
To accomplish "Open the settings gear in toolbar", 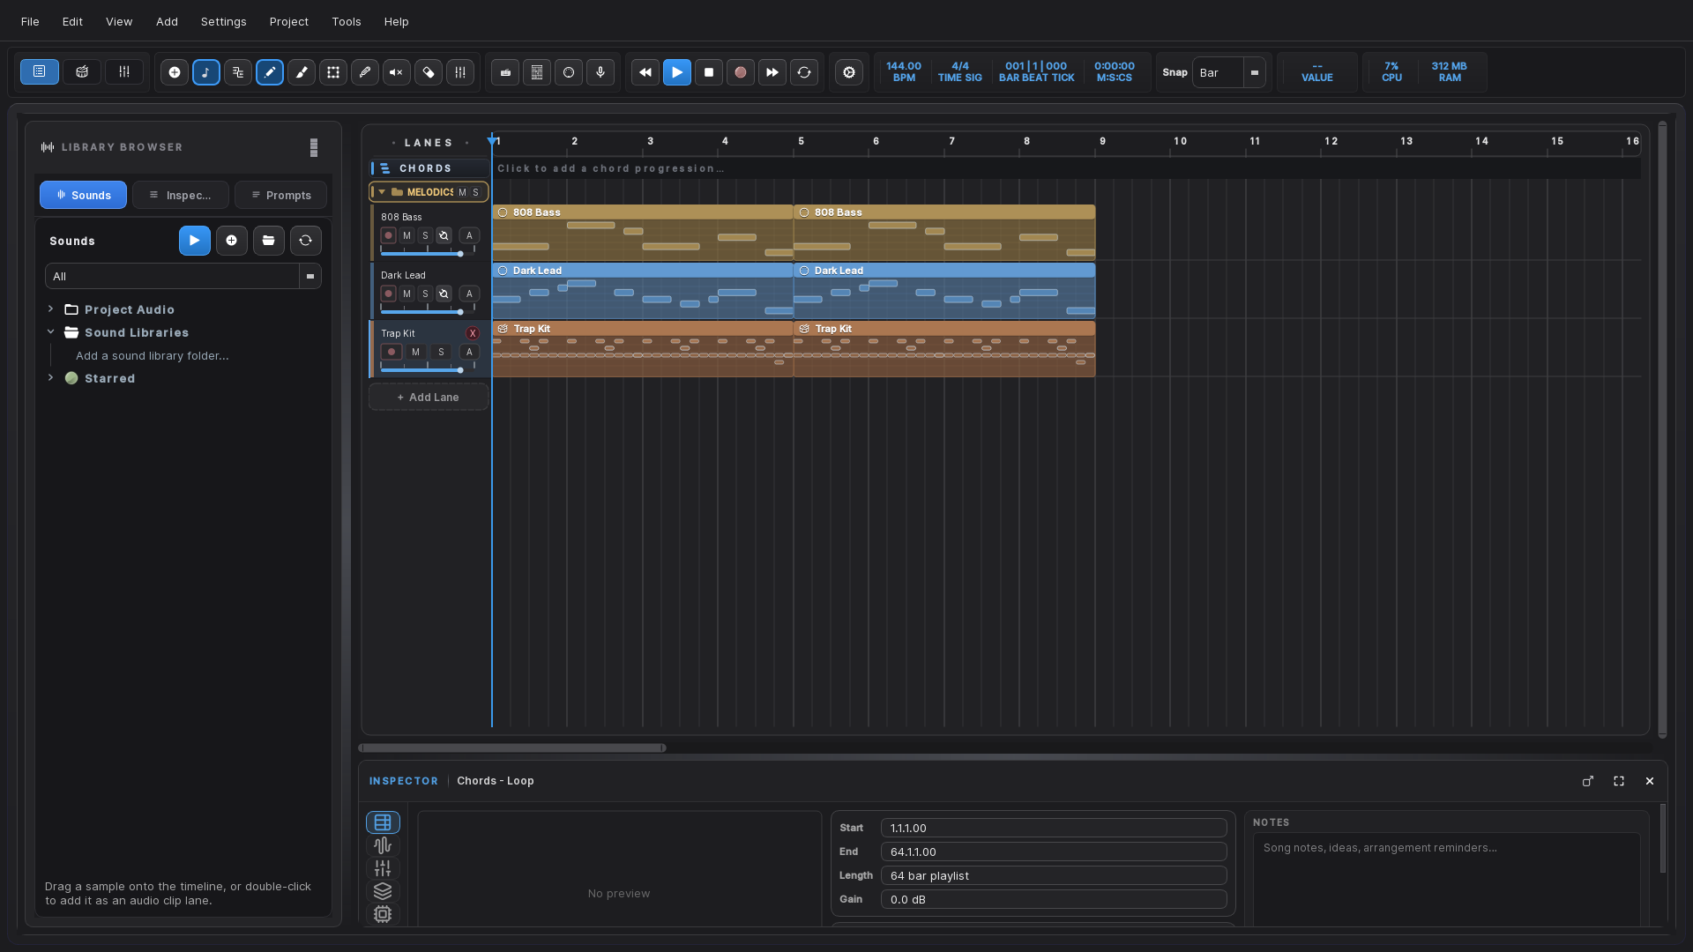I will [x=849, y=72].
